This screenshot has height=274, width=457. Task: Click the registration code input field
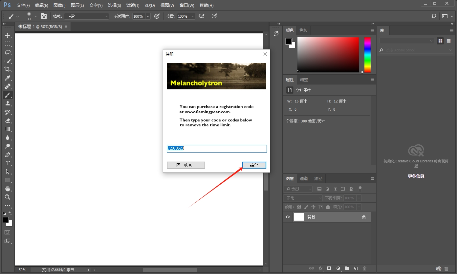(216, 148)
